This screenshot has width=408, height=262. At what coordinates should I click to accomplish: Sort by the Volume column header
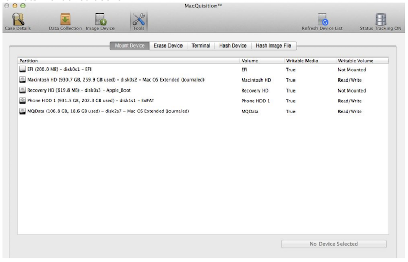click(262, 61)
